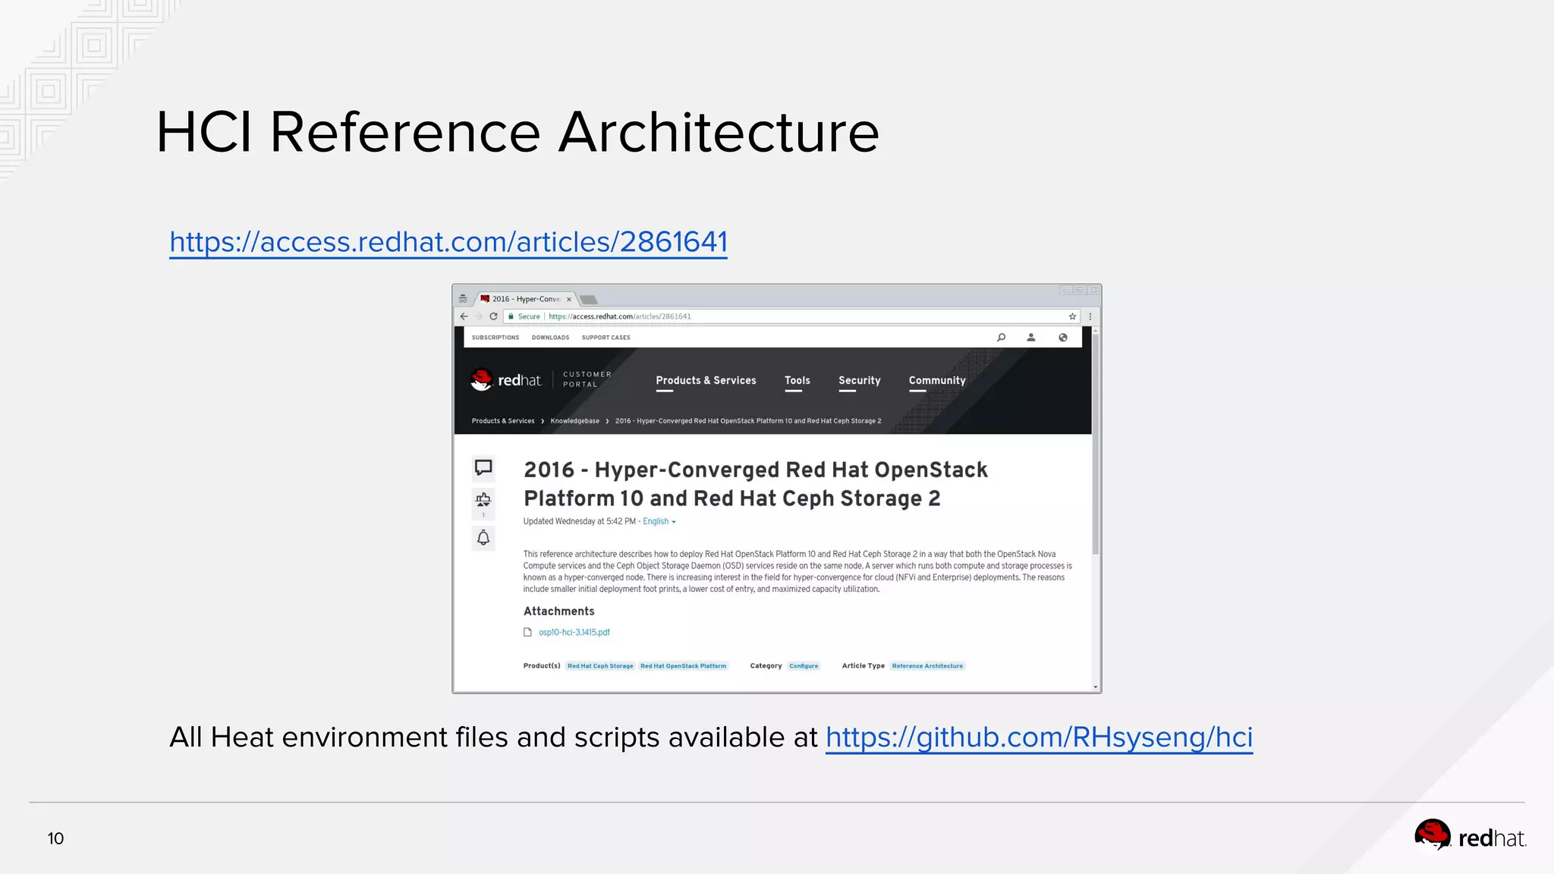This screenshot has width=1554, height=874.
Task: Click the search magnifier icon
Action: [x=1001, y=338]
